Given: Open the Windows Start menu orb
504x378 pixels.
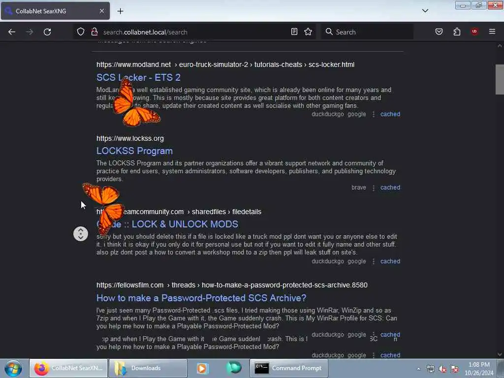Looking at the screenshot, I should [x=13, y=368].
